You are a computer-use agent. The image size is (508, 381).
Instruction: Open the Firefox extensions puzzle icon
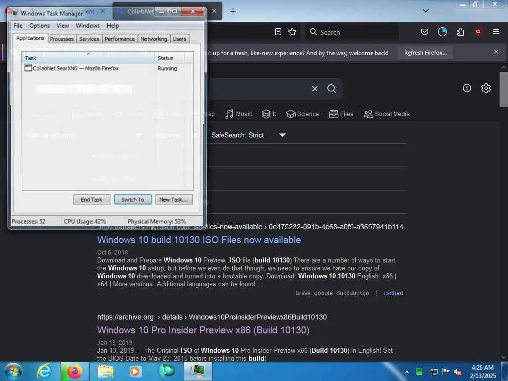click(460, 32)
